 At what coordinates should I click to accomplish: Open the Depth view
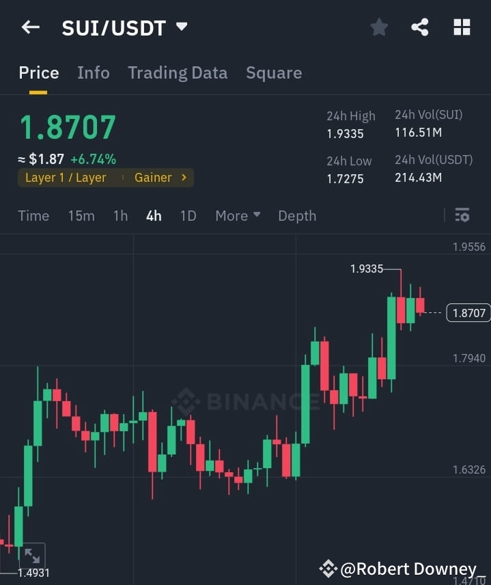(297, 215)
